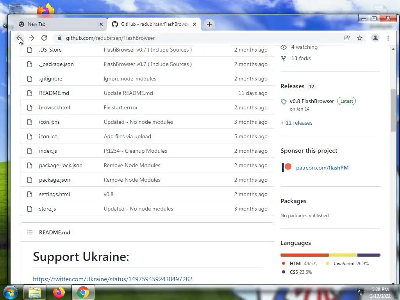Open the v0.8 FlashBrowser latest release
The height and width of the screenshot is (300, 400).
[x=312, y=101]
